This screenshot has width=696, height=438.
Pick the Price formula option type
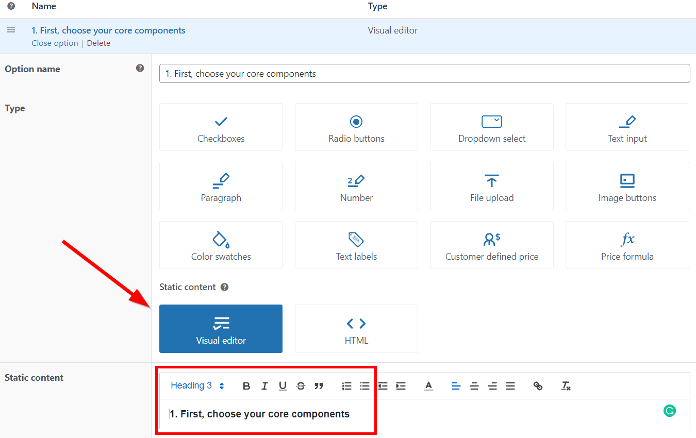pos(627,245)
